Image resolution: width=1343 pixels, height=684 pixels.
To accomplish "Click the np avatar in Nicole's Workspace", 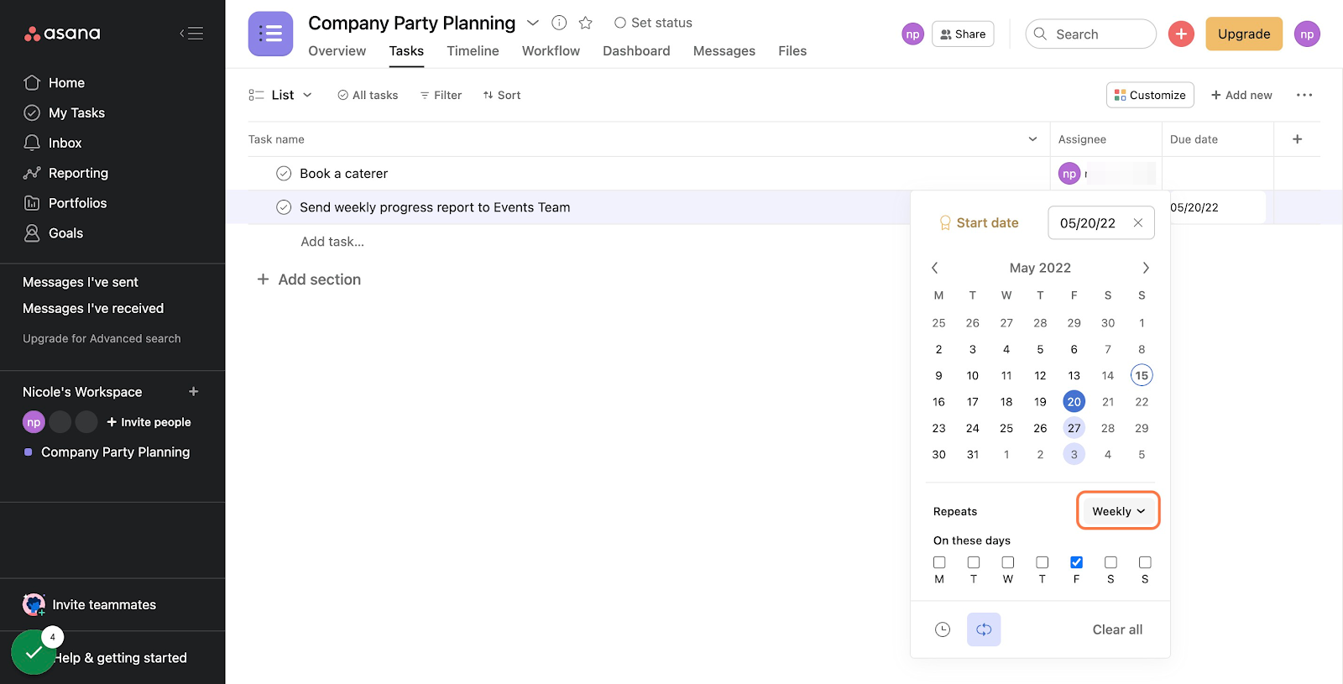I will point(34,422).
